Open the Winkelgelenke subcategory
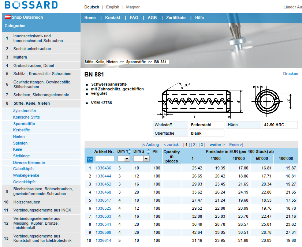 [x=26, y=175]
